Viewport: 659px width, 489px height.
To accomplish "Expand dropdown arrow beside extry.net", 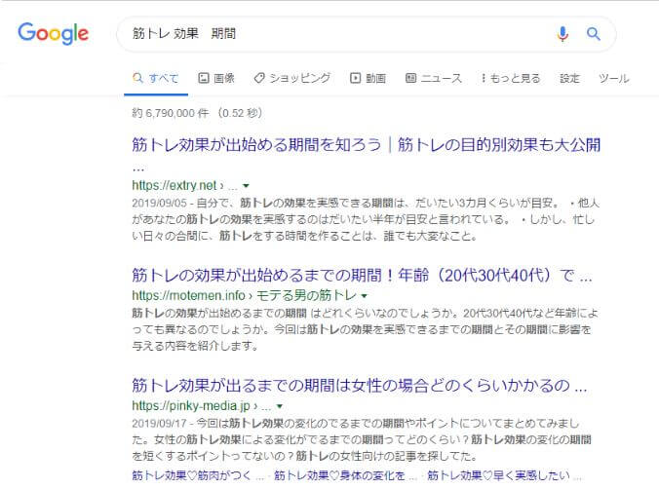I will click(x=247, y=186).
